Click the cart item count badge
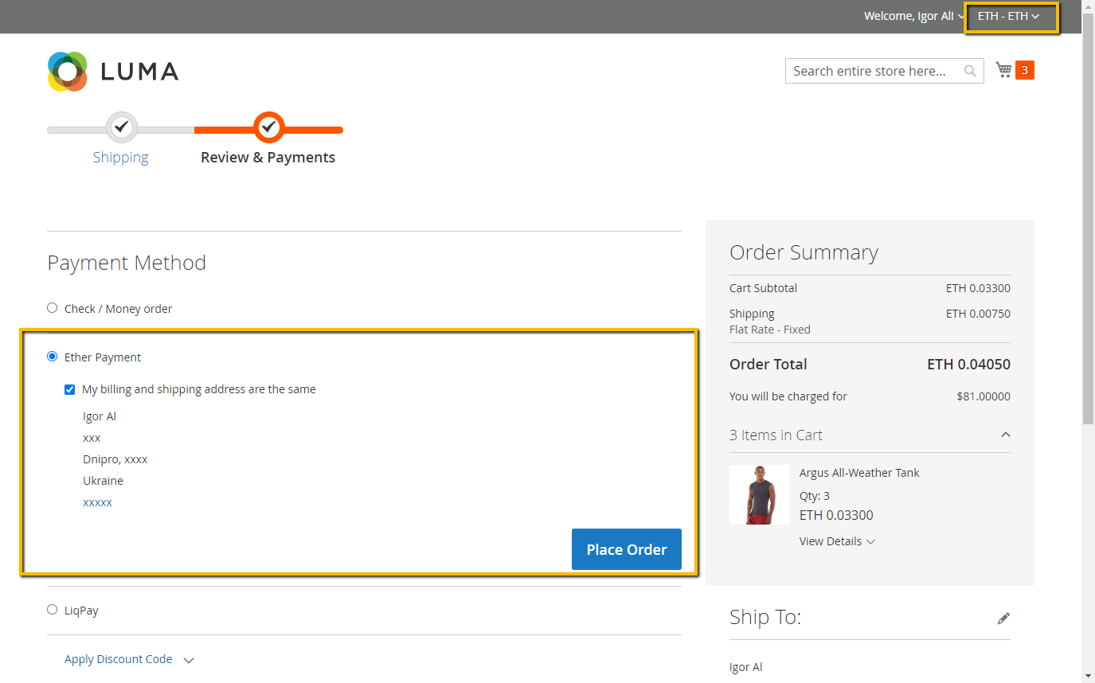This screenshot has width=1095, height=683. pyautogui.click(x=1024, y=70)
